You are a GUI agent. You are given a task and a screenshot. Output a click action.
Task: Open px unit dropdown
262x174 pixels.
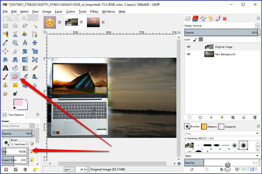(69, 169)
